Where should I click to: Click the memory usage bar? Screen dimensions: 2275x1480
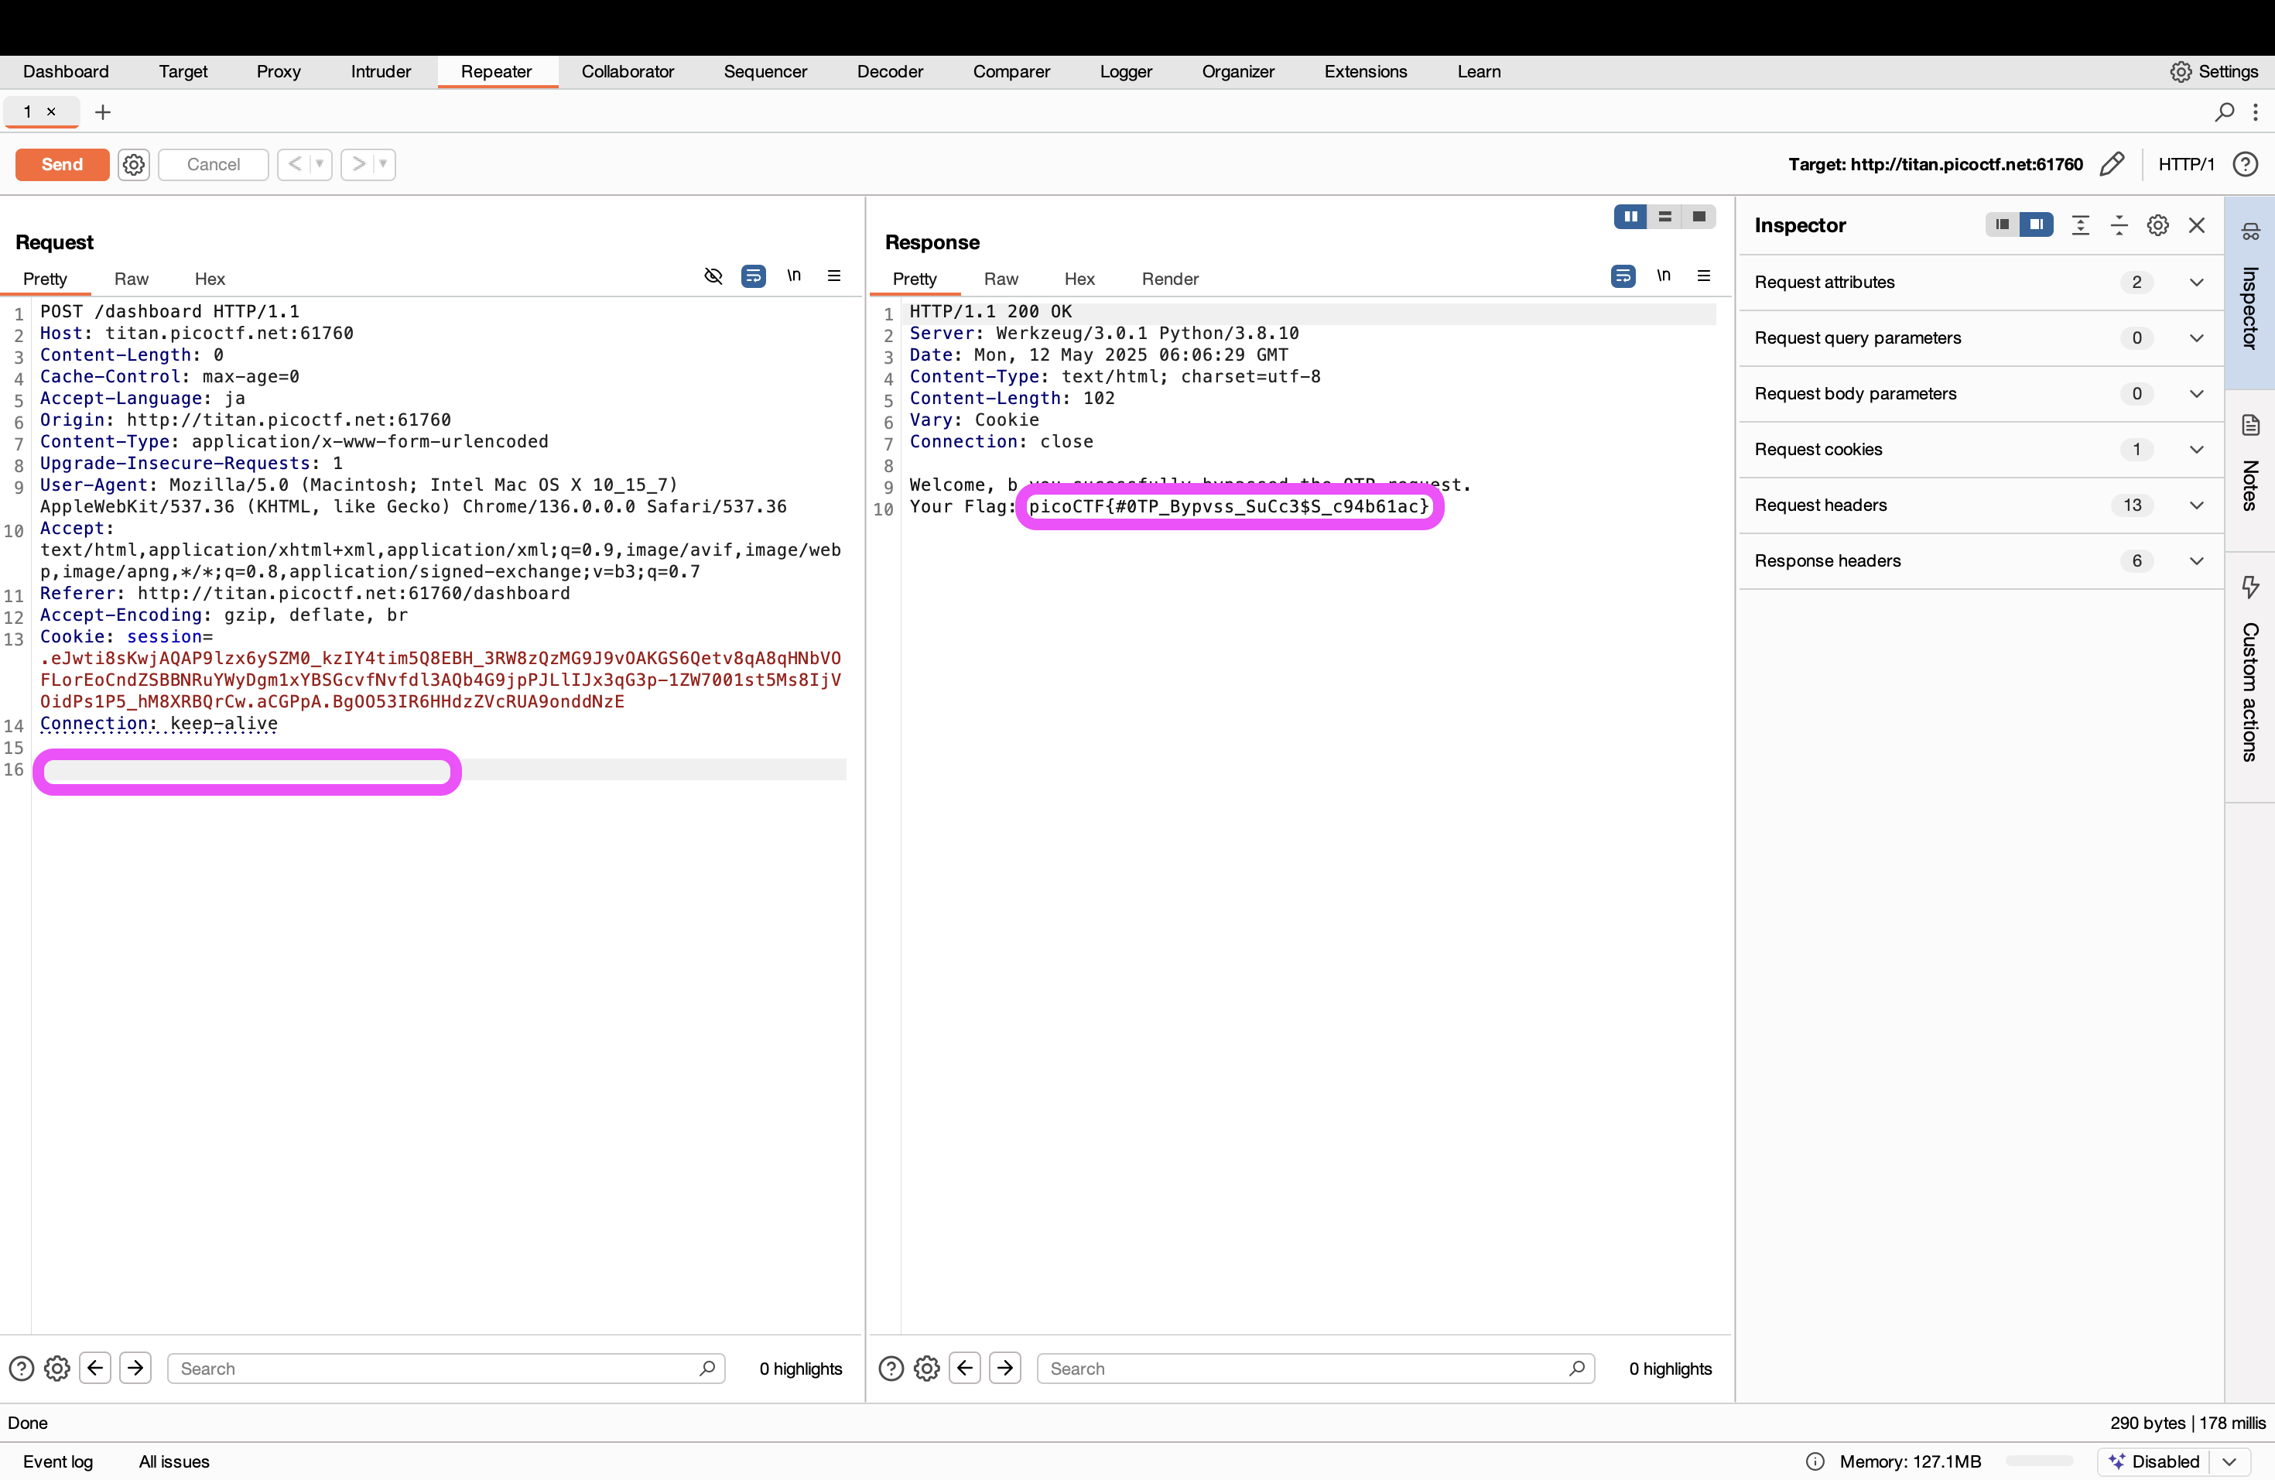tap(2039, 1461)
